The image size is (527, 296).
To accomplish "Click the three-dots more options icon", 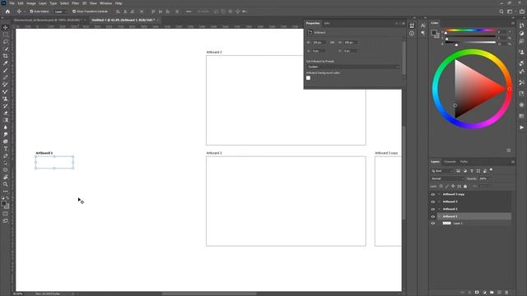I will click(x=189, y=12).
